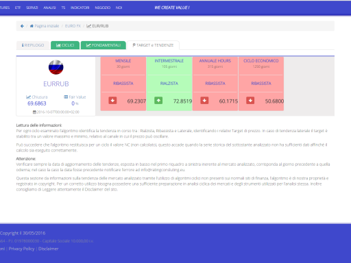
Task: Click the Chiusura value 69.6863
Action: point(37,103)
